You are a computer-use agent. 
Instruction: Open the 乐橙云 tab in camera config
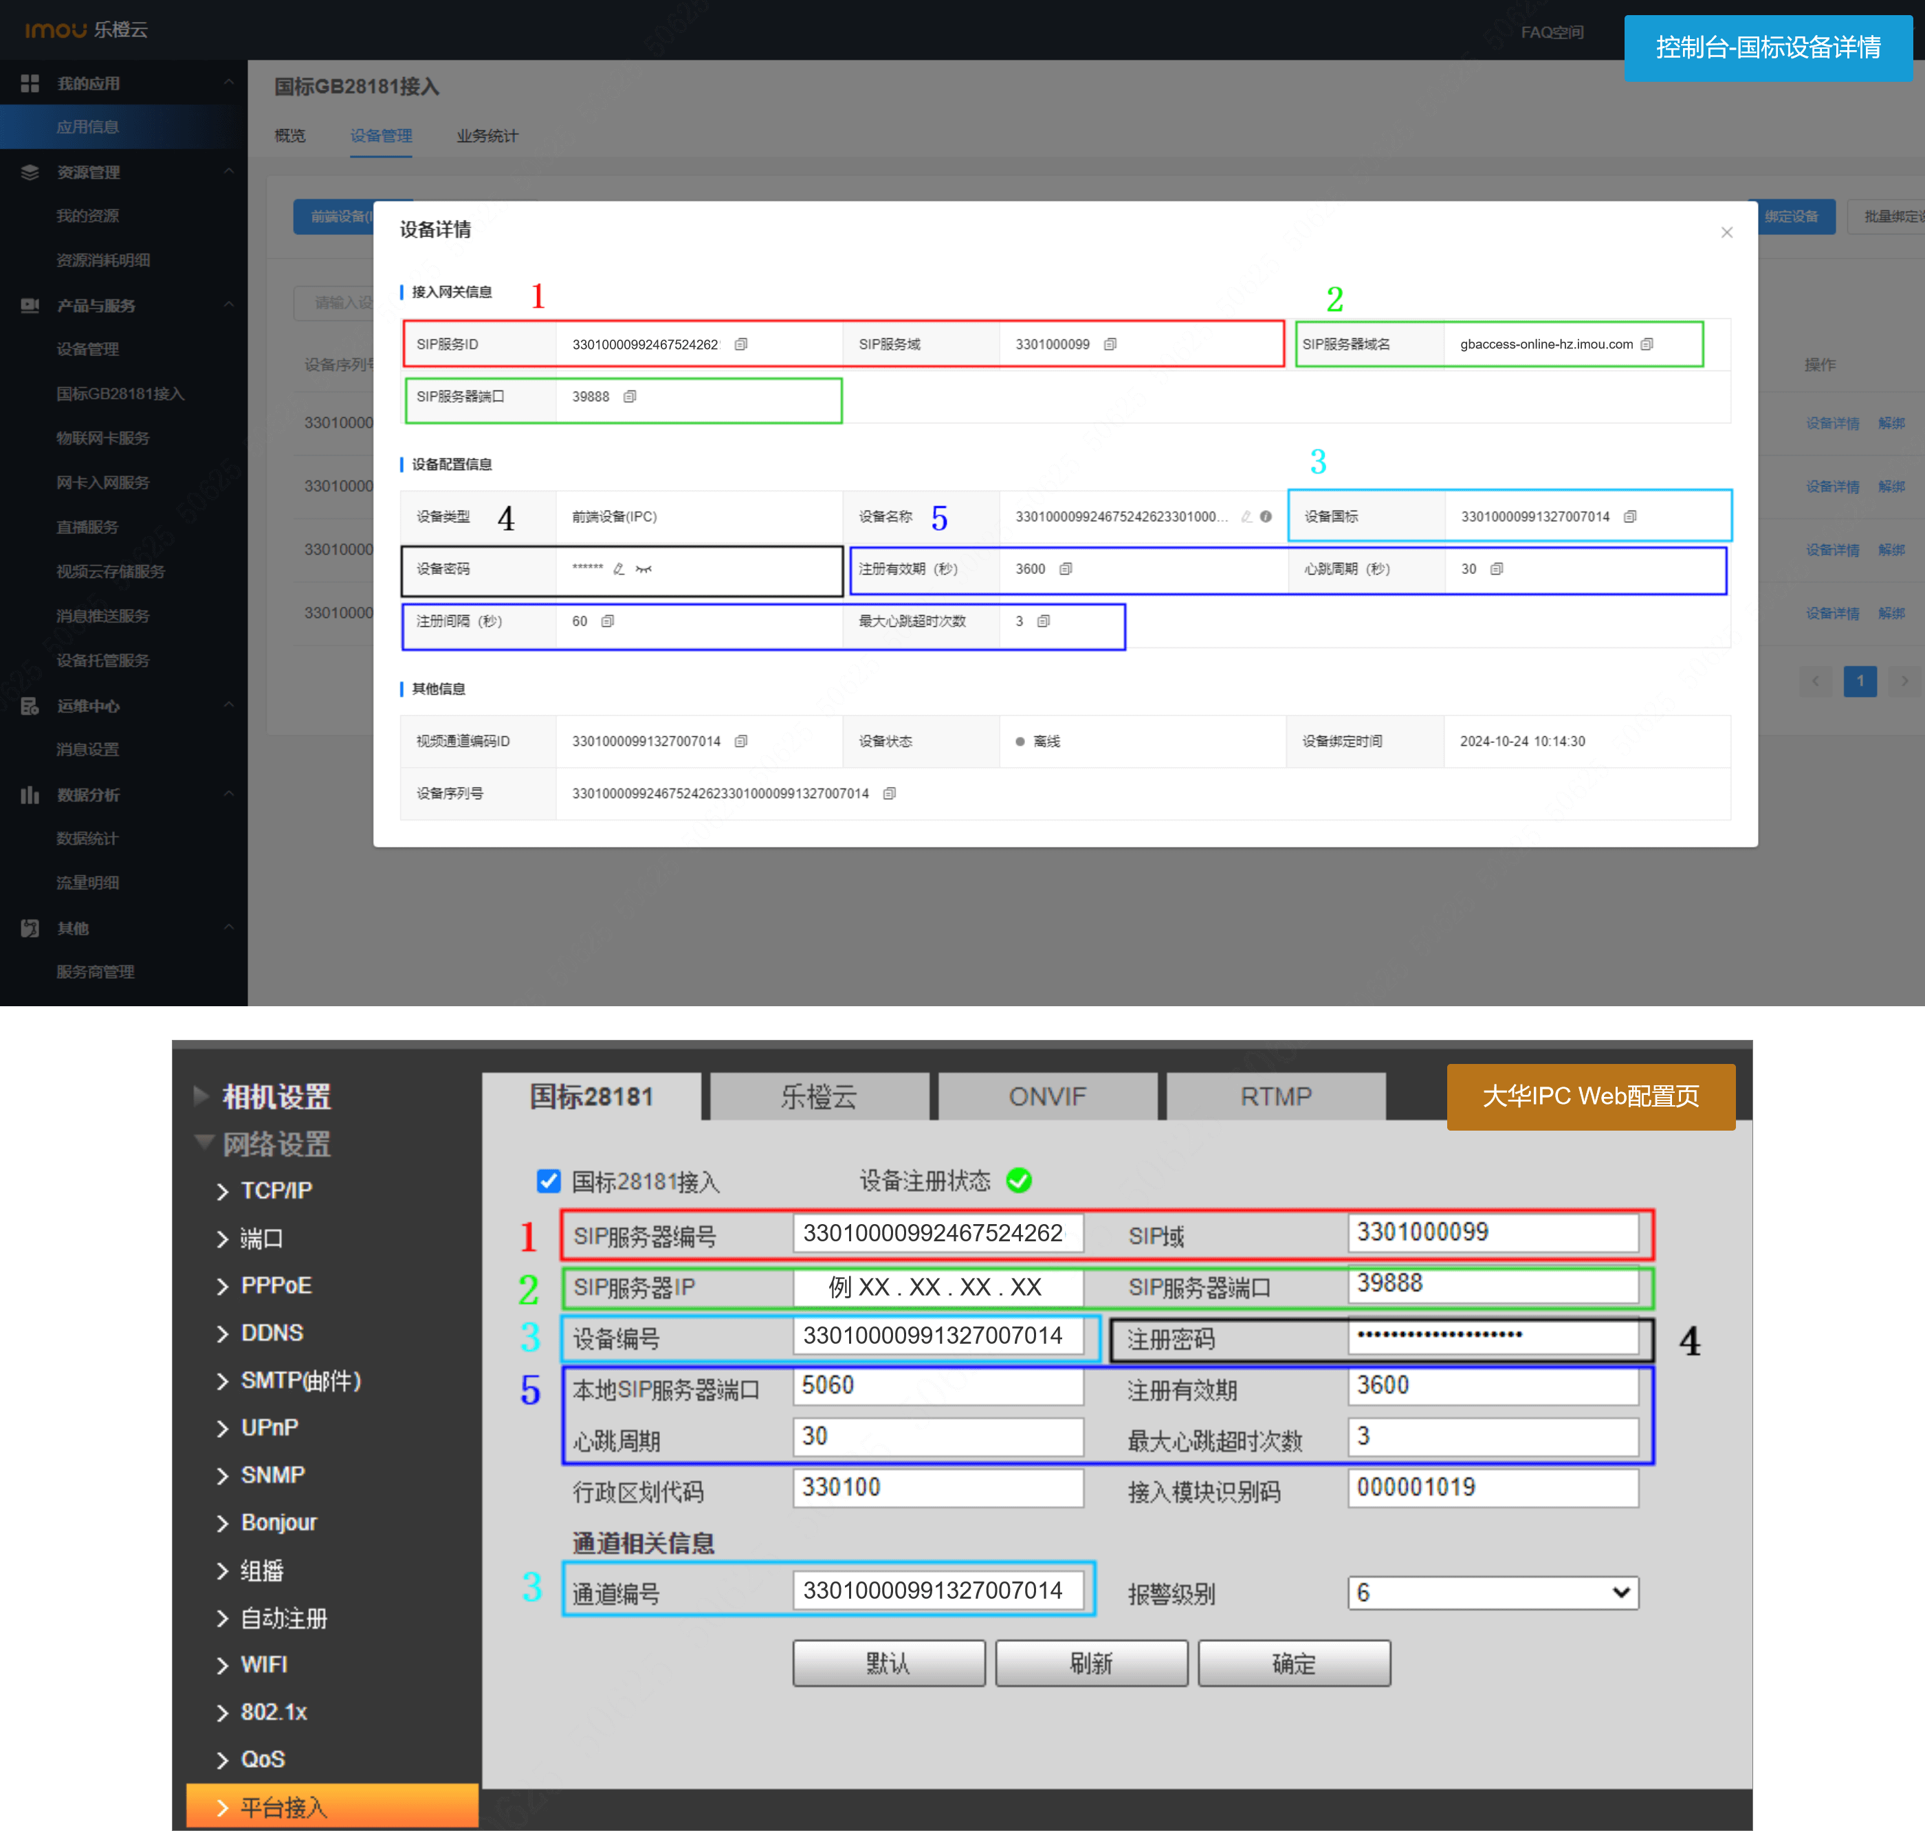(x=819, y=1096)
